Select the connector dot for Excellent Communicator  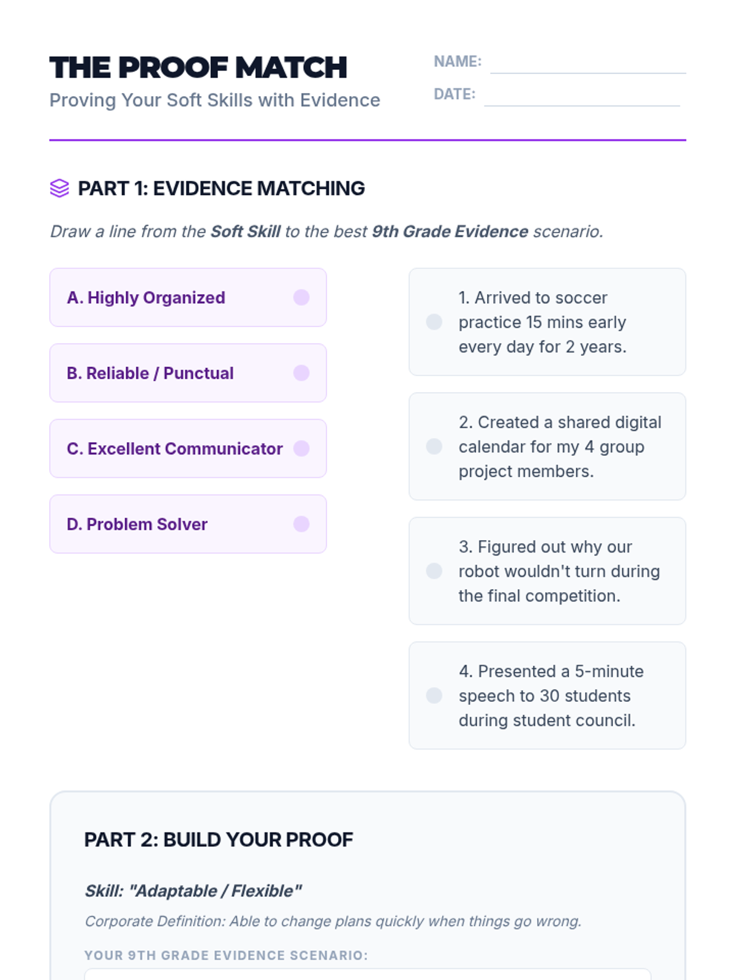pyautogui.click(x=301, y=448)
